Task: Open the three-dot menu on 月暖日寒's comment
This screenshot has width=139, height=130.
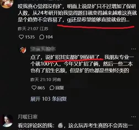Action: click(x=133, y=117)
